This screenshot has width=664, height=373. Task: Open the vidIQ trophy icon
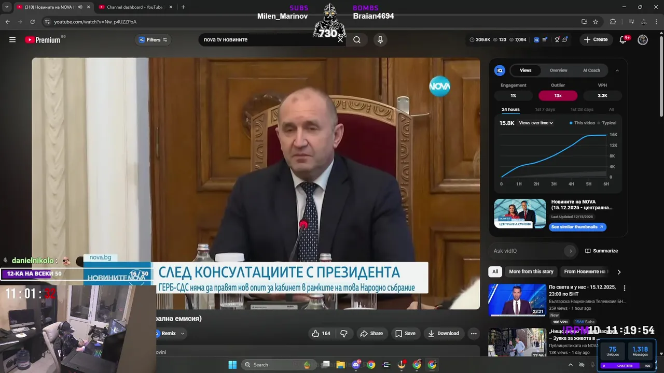[557, 40]
